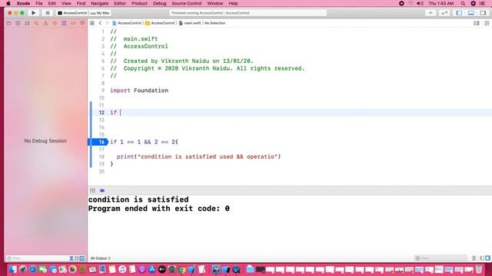The image size is (492, 276).
Task: Open Spotlight search in menu bar
Action: pos(463,3)
